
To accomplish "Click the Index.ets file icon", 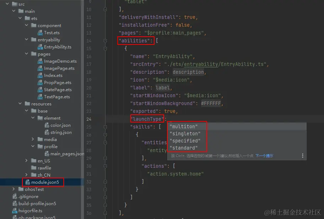I will [x=40, y=75].
